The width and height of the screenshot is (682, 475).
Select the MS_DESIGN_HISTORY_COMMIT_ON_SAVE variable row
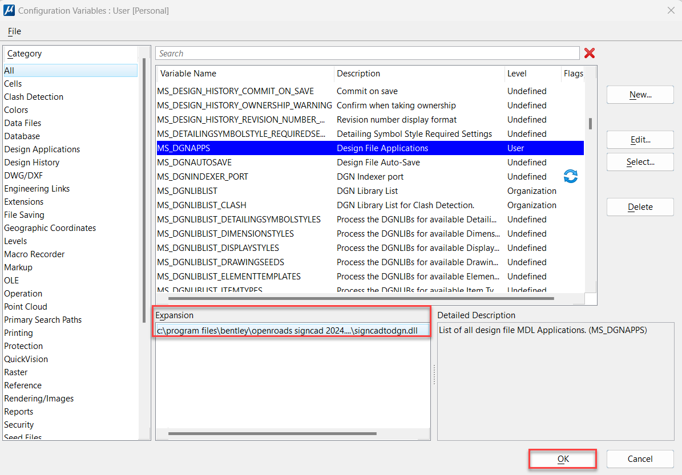click(370, 91)
